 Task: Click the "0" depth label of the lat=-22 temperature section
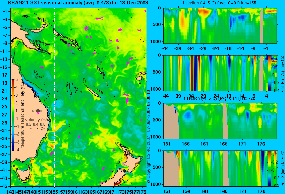(x=159, y=103)
